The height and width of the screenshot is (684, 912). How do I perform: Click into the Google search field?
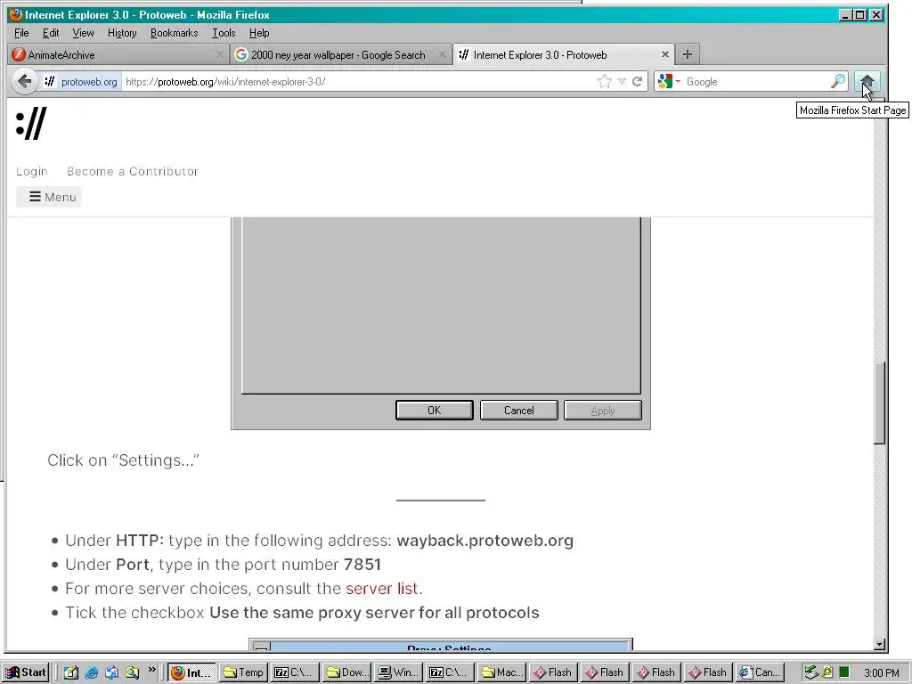tap(756, 82)
